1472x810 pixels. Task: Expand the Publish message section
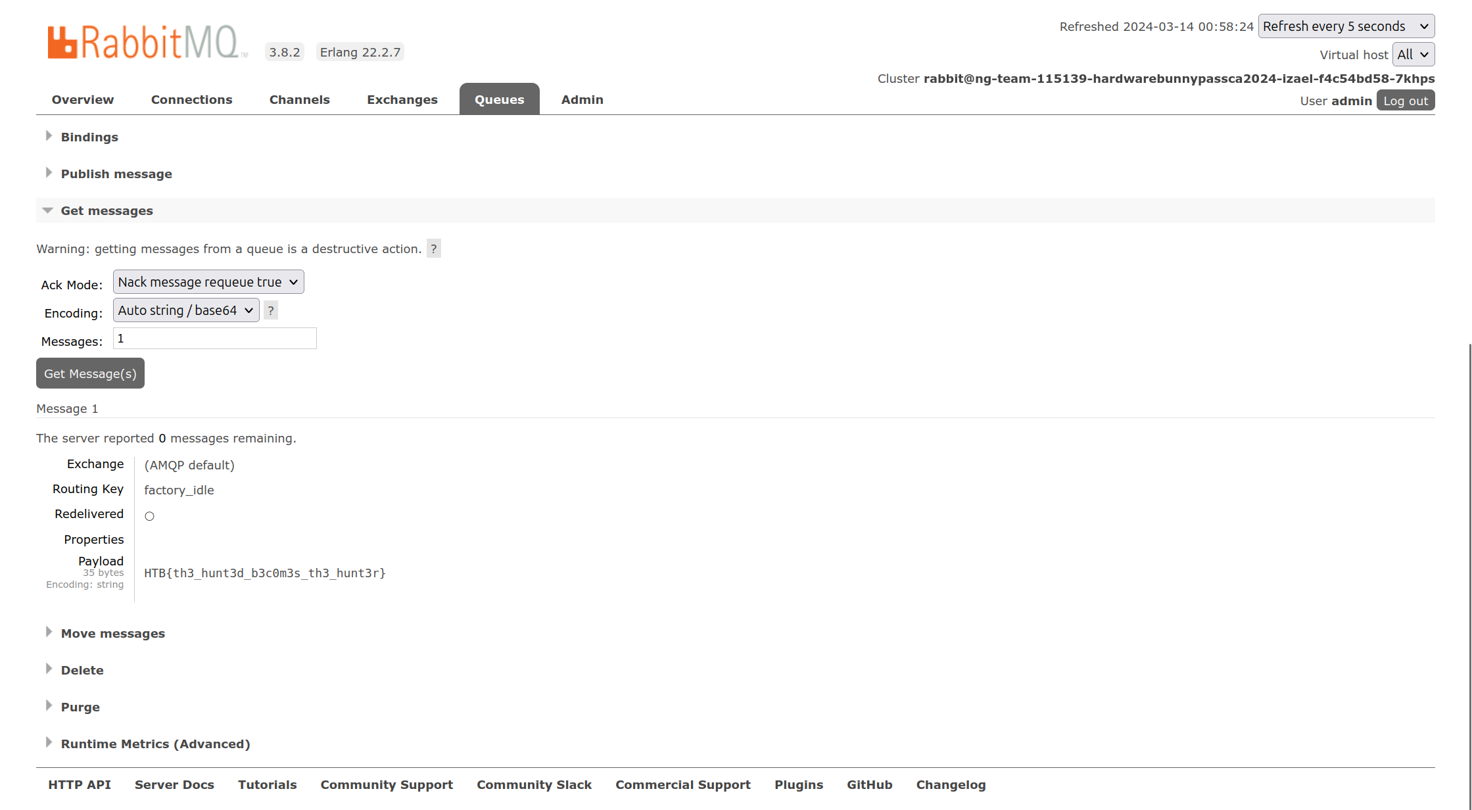click(116, 174)
